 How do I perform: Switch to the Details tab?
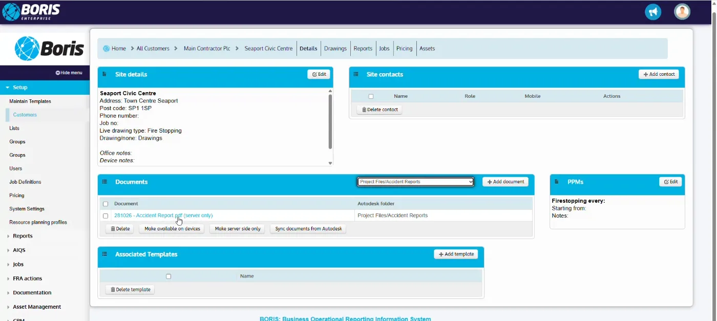(308, 49)
